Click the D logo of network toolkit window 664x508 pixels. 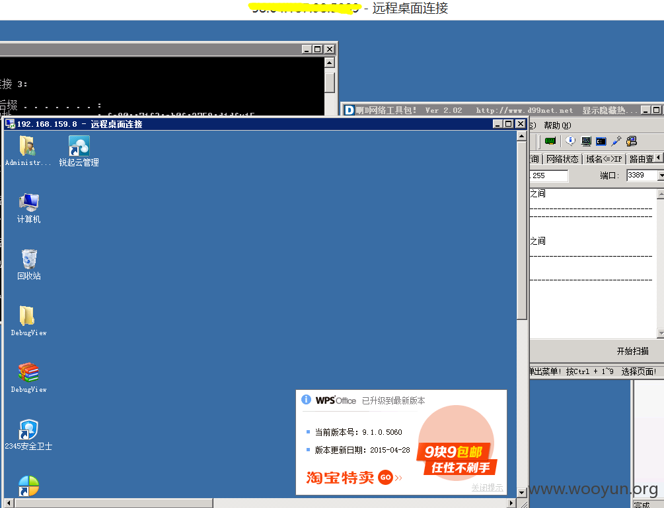point(350,110)
